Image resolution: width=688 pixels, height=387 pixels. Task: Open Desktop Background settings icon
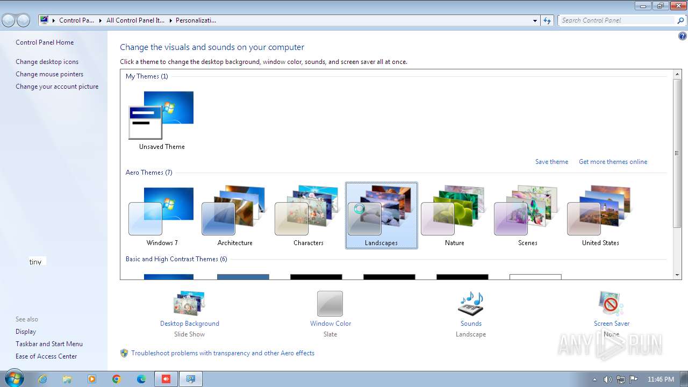tap(189, 303)
